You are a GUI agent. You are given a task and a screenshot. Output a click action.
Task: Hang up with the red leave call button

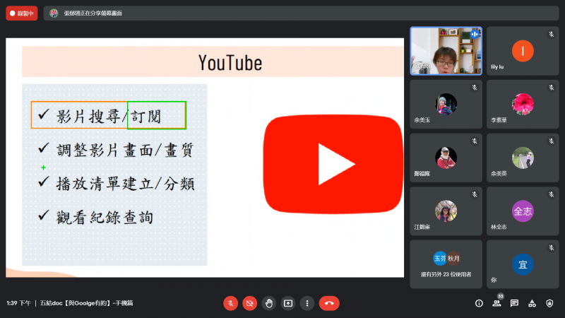pyautogui.click(x=329, y=303)
